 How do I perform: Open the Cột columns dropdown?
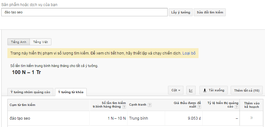tap(176, 90)
